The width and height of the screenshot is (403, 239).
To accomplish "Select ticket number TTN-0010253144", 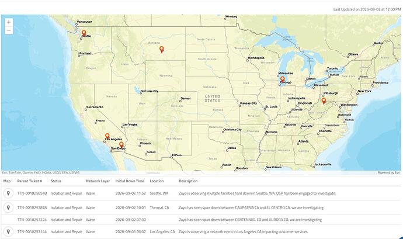I will coord(32,232).
